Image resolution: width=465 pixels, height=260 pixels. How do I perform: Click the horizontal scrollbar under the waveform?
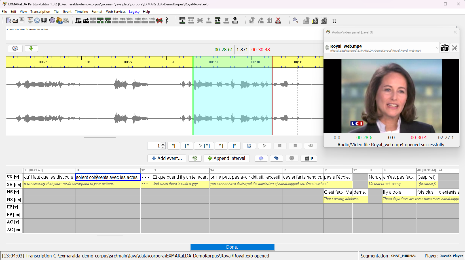[100, 138]
